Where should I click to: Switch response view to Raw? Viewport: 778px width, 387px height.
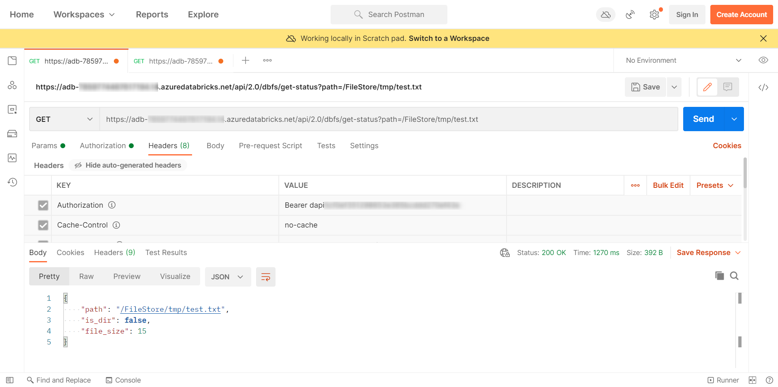point(86,276)
